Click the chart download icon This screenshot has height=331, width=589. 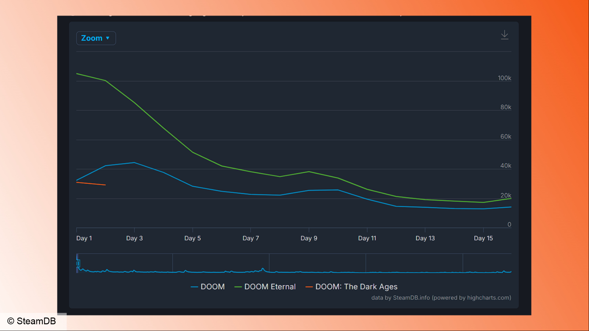[504, 35]
